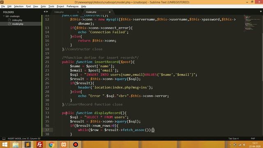Open the Windows Start button
The width and height of the screenshot is (263, 148).
[5, 144]
